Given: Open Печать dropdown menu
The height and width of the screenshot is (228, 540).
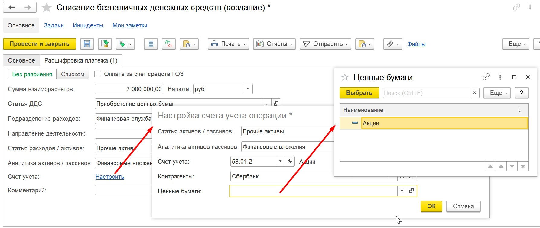Looking at the screenshot, I should pyautogui.click(x=229, y=44).
